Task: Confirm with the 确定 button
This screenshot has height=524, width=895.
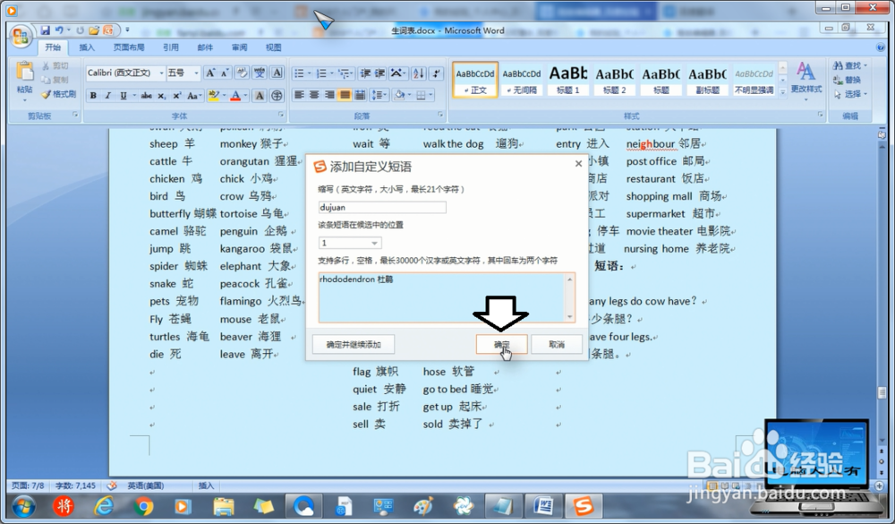Action: coord(501,345)
